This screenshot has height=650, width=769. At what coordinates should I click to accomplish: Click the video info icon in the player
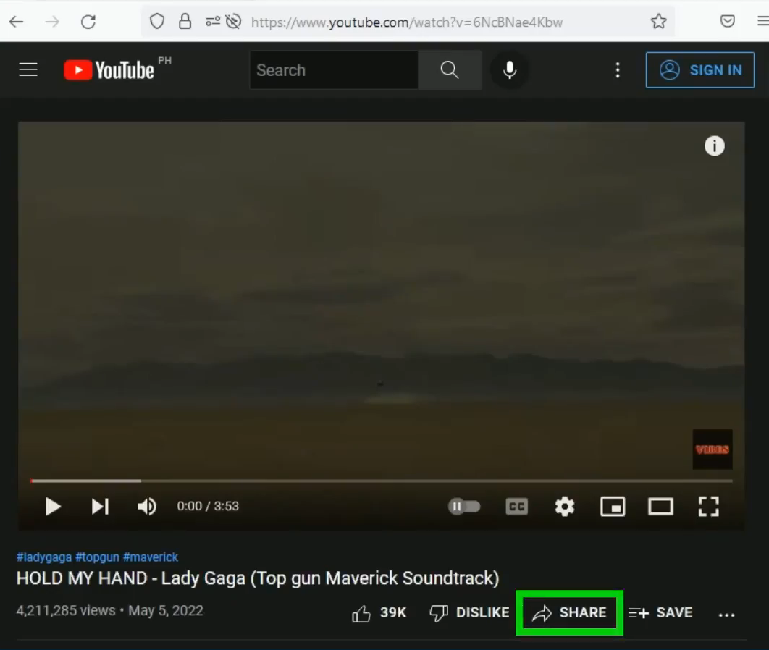click(715, 145)
